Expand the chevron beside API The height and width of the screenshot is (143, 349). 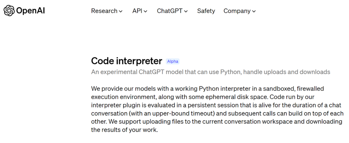[x=146, y=11]
